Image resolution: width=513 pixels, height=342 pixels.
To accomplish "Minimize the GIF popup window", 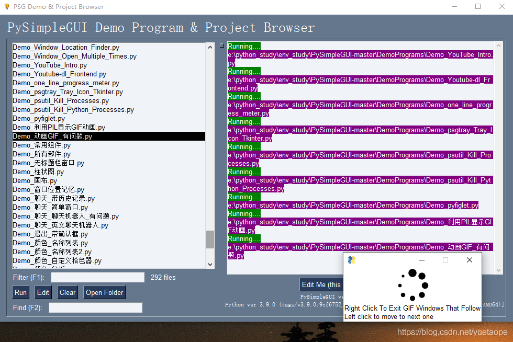I will pyautogui.click(x=422, y=260).
